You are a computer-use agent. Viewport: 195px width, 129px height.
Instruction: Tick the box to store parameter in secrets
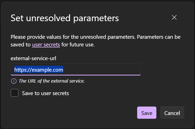pyautogui.click(x=15, y=93)
